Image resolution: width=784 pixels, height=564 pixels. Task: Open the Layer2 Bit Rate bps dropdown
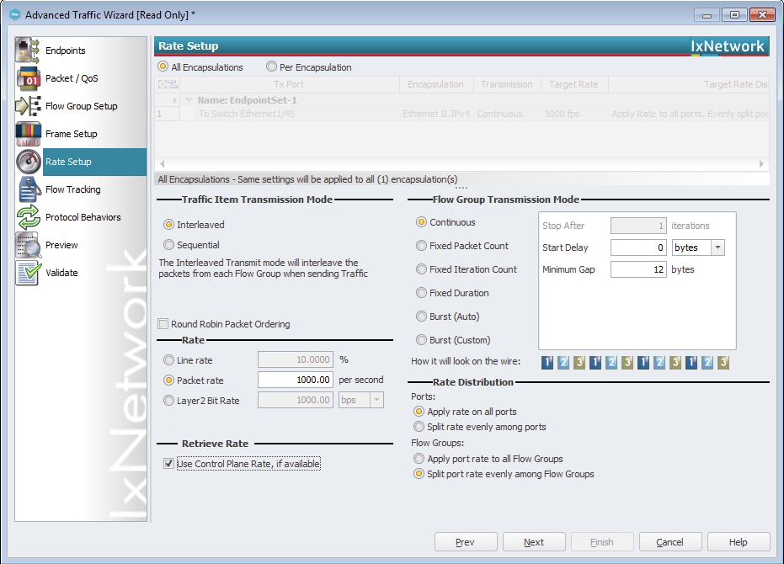[376, 401]
